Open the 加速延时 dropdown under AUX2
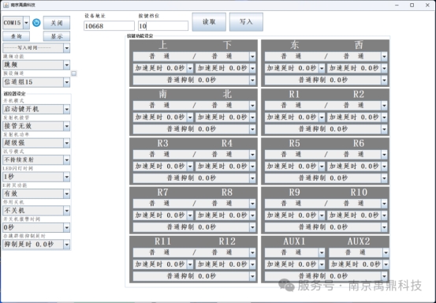Screen dimensions: 436x303 click(x=359, y=264)
